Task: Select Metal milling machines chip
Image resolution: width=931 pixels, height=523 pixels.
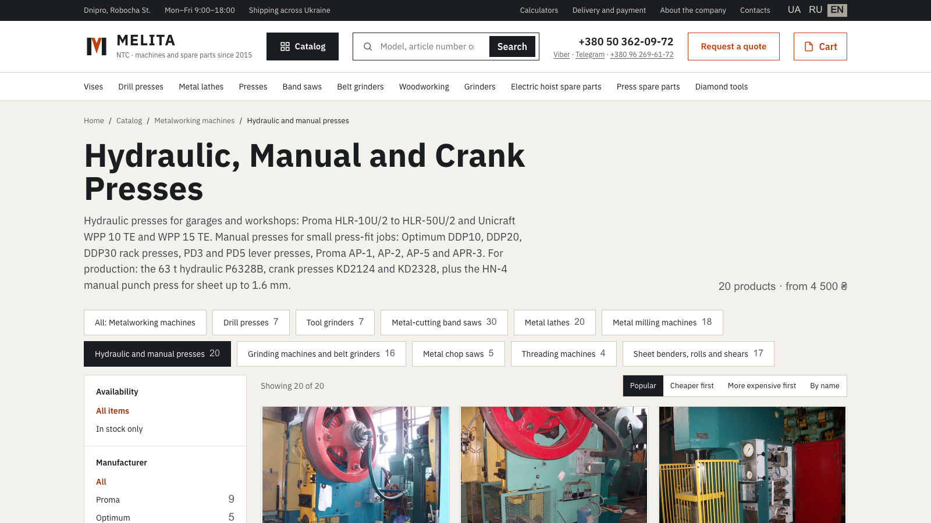Action: (662, 323)
